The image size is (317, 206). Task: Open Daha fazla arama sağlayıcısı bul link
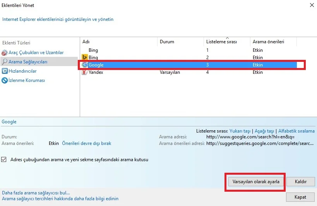pos(36,192)
